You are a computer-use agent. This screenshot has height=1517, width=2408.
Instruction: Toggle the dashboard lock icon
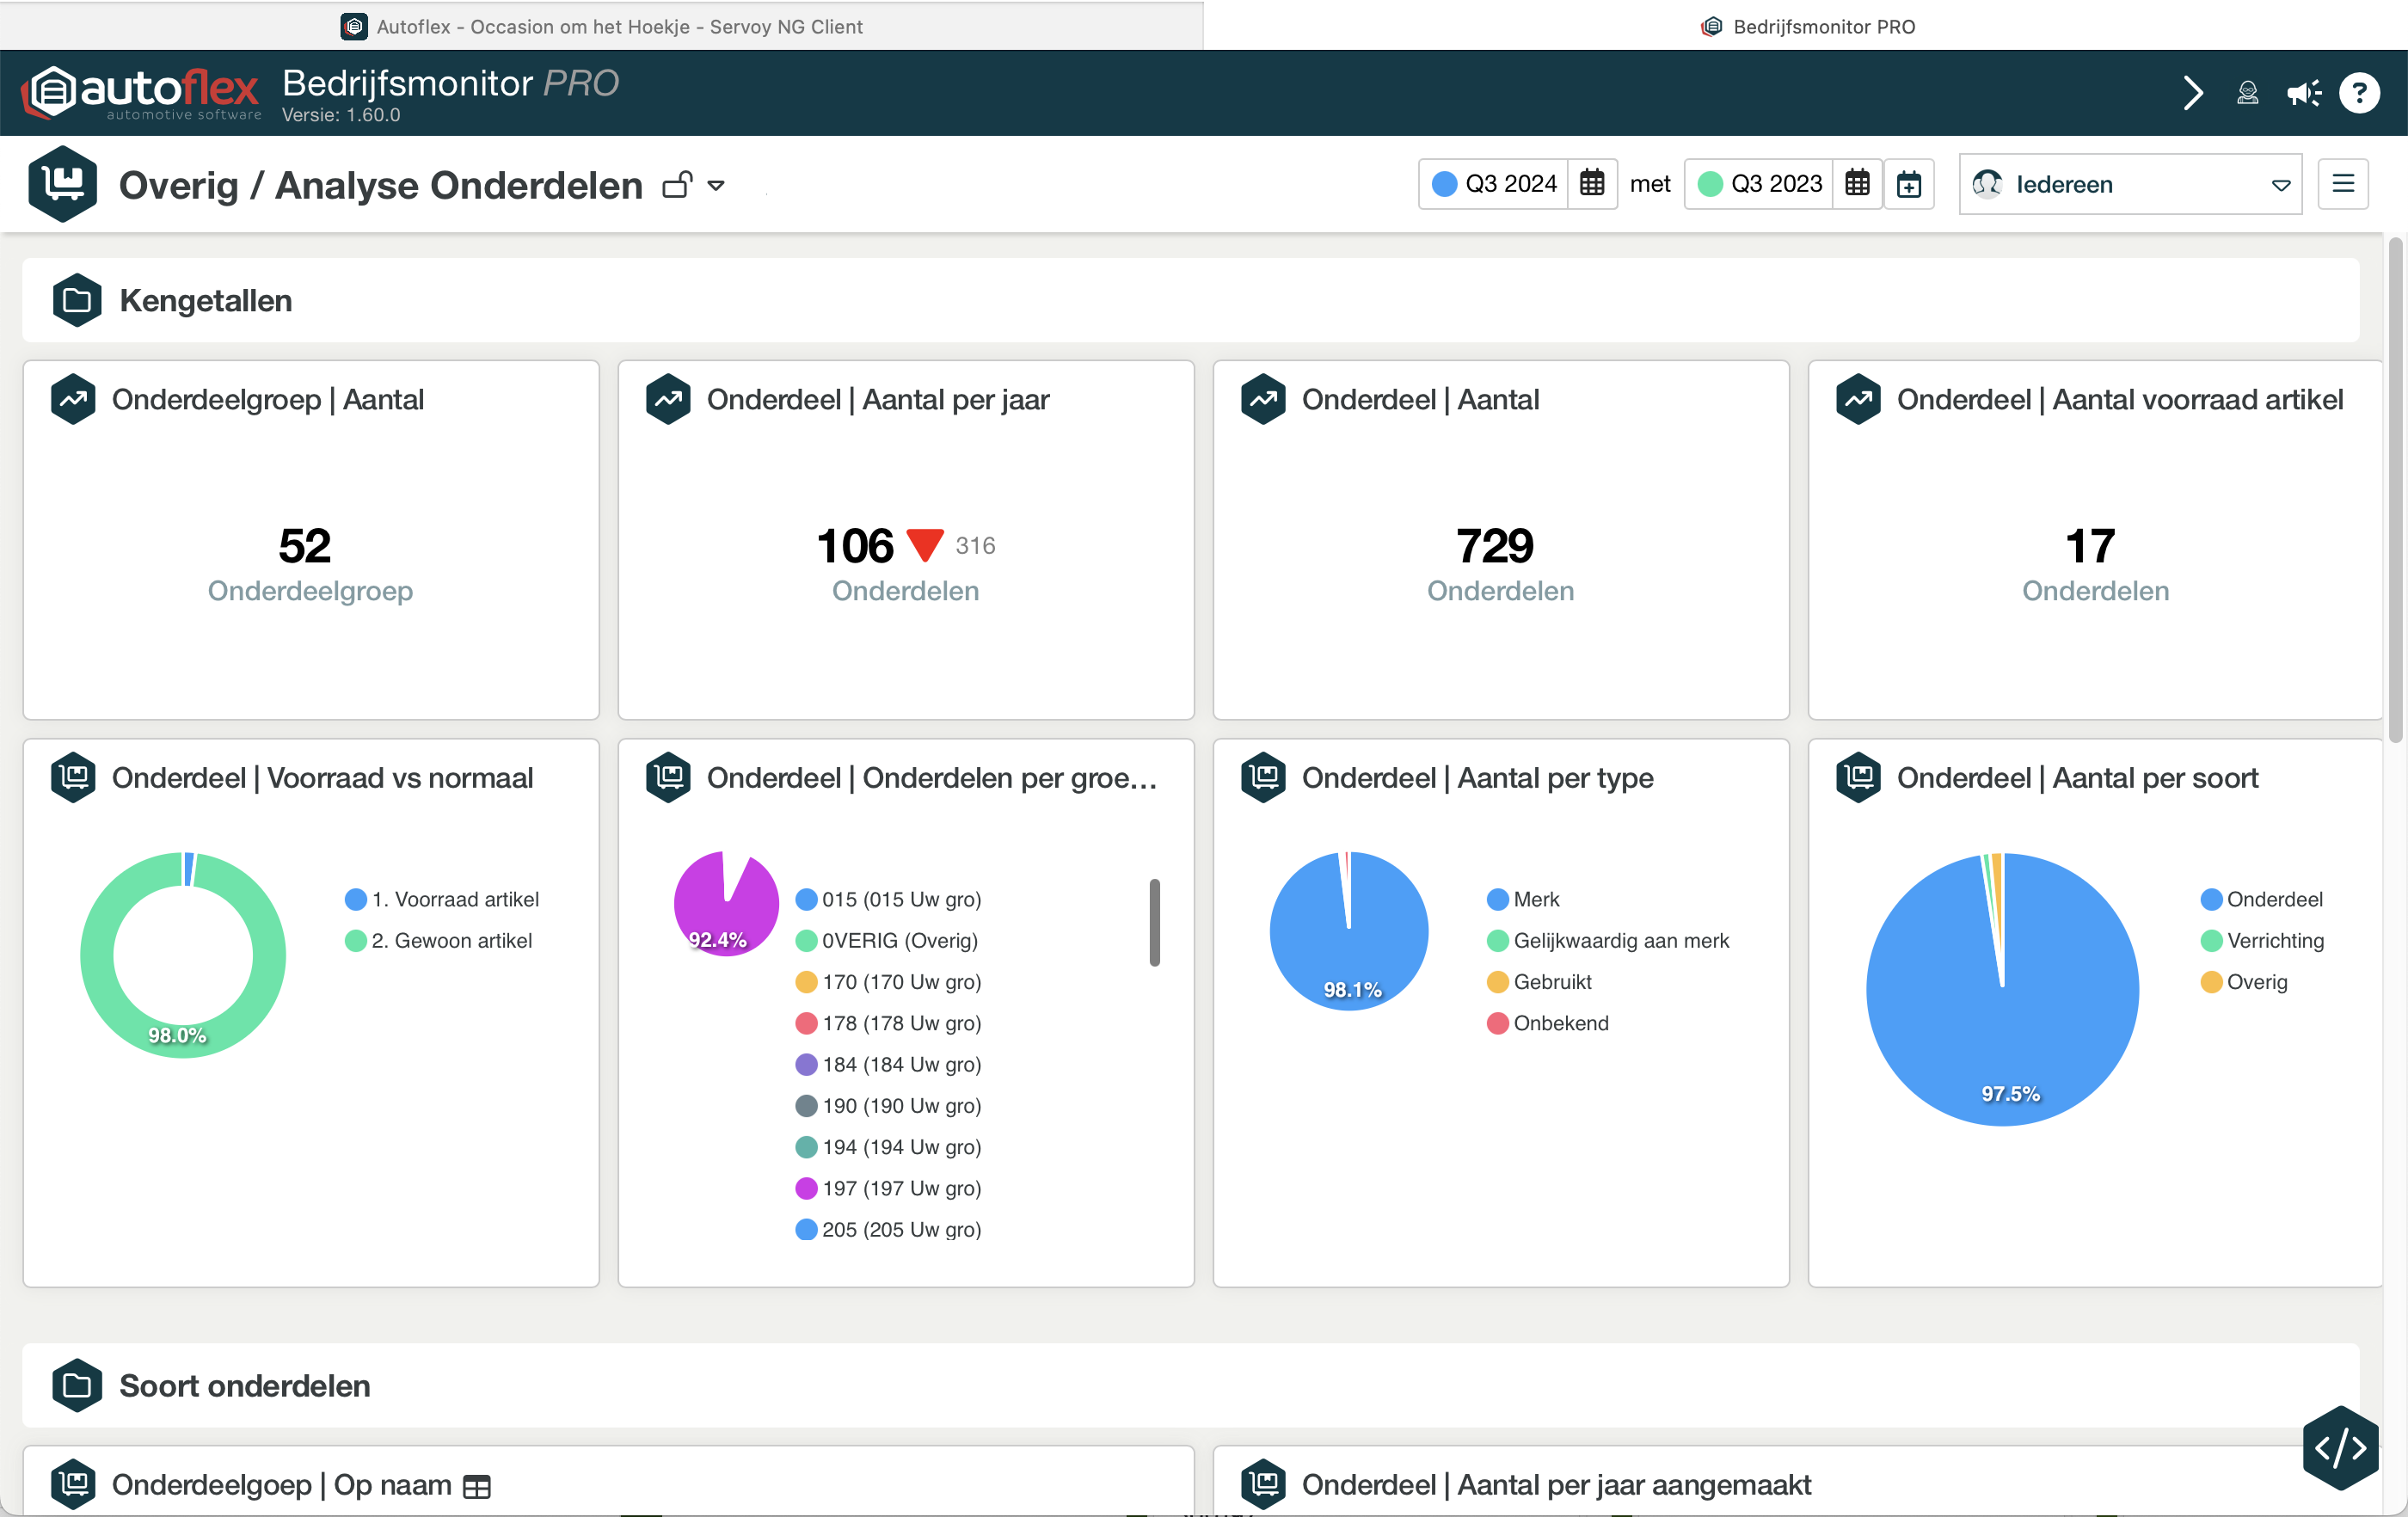677,185
